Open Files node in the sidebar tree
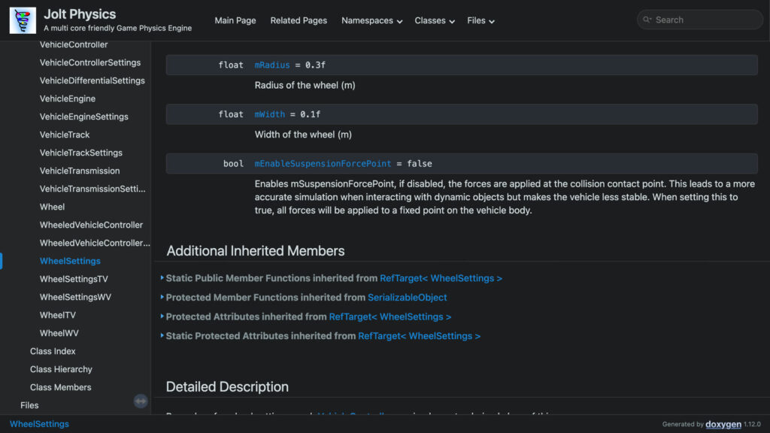The image size is (770, 433). (29, 405)
